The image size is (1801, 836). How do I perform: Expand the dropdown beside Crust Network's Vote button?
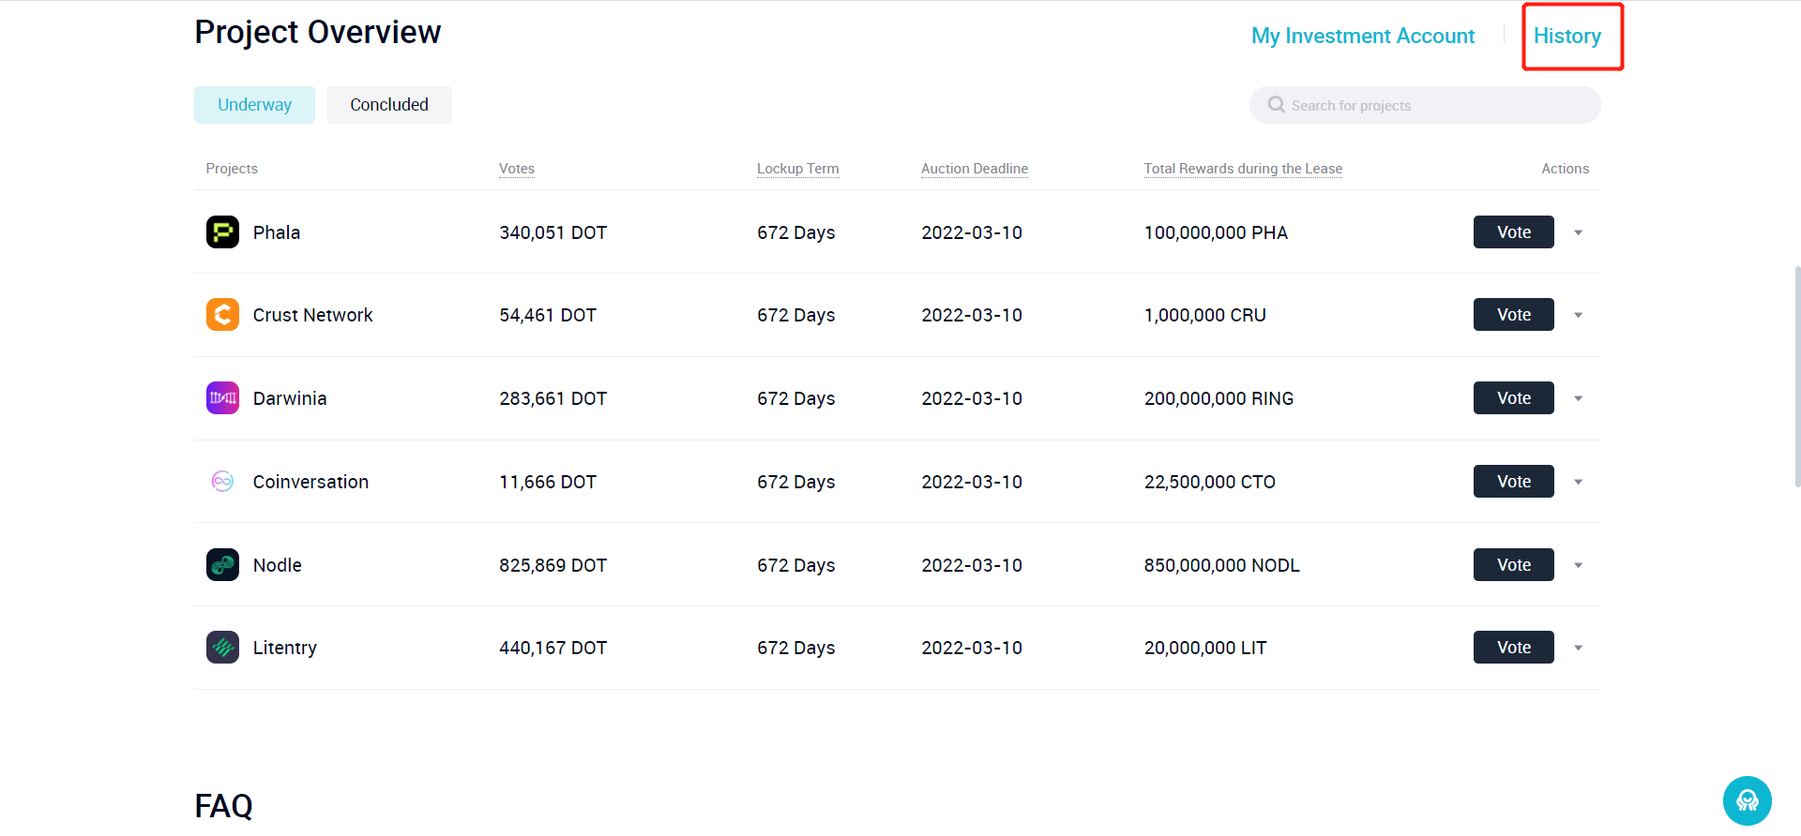coord(1578,316)
